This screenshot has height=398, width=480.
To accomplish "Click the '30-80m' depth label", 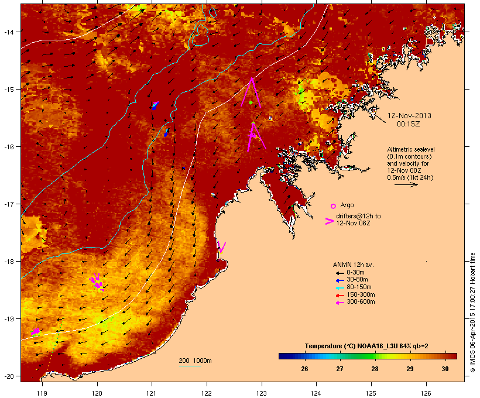I will pyautogui.click(x=357, y=280).
